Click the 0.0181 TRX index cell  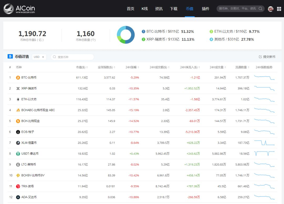tap(110, 186)
